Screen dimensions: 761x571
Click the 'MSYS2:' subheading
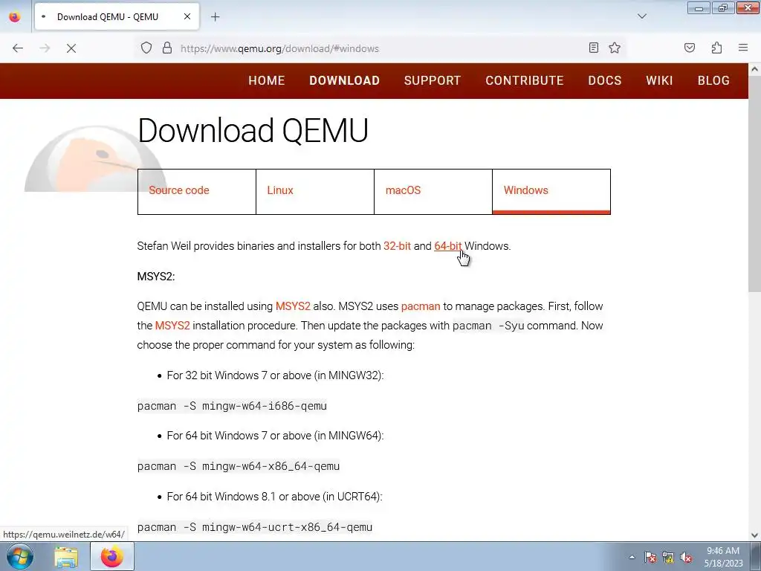pyautogui.click(x=156, y=277)
